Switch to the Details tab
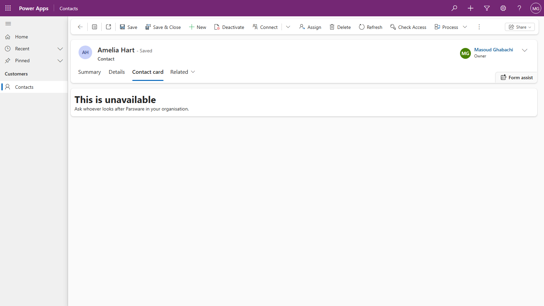The height and width of the screenshot is (306, 544). tap(117, 72)
